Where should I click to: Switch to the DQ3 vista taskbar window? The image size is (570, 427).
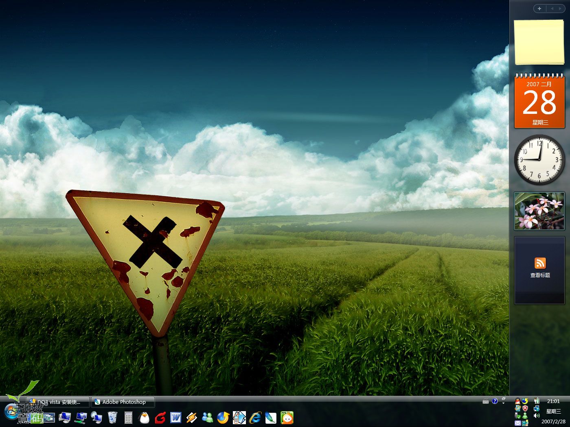[58, 402]
